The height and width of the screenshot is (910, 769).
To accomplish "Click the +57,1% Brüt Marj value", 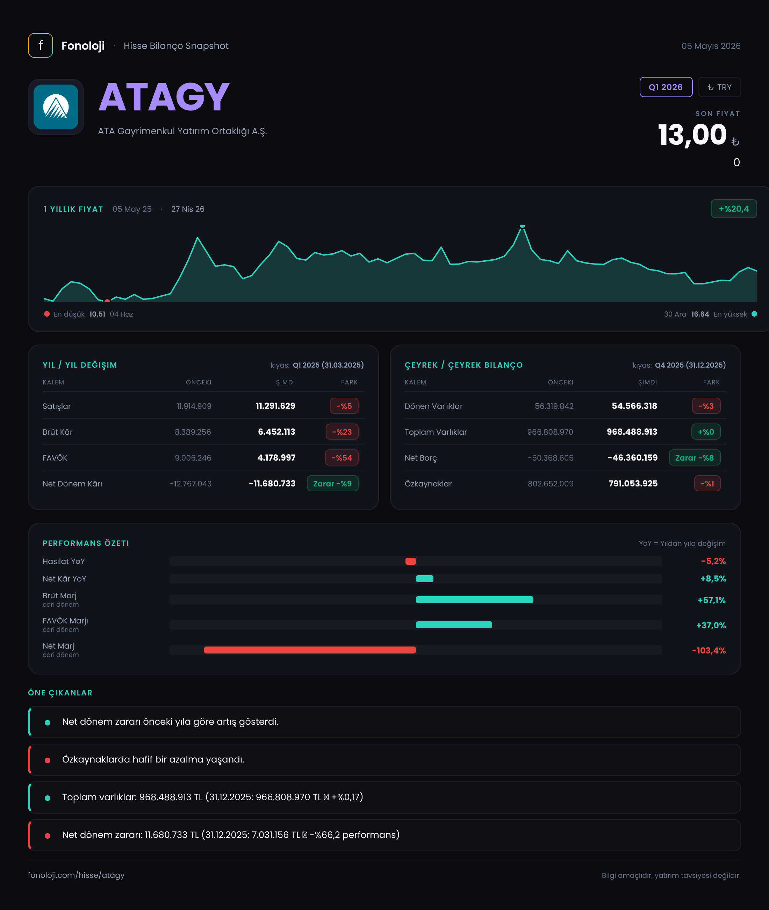I will coord(711,600).
